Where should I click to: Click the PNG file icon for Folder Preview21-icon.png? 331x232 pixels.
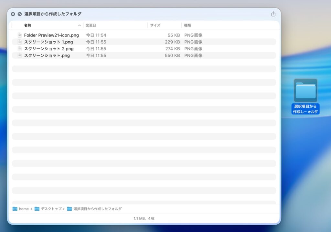[x=20, y=35]
